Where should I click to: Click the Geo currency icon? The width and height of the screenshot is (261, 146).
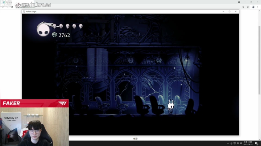click(x=54, y=35)
